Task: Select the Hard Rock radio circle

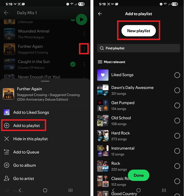Action: [x=177, y=136]
